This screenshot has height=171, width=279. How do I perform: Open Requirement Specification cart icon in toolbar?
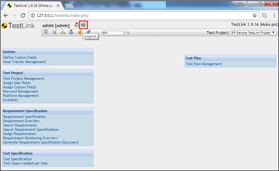[54, 32]
